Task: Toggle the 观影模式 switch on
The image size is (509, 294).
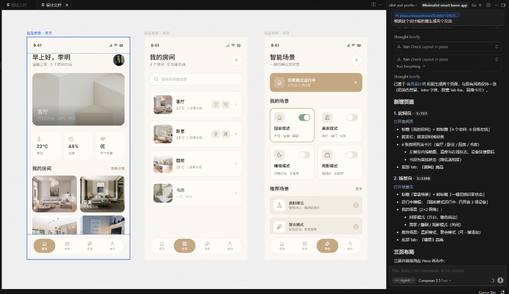Action: coord(352,155)
